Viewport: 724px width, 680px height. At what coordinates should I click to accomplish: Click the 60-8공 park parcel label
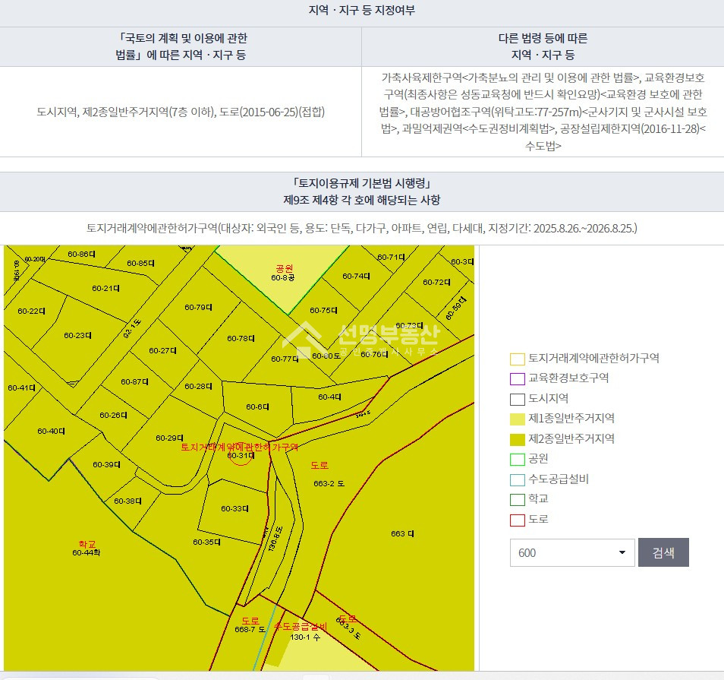(x=282, y=277)
